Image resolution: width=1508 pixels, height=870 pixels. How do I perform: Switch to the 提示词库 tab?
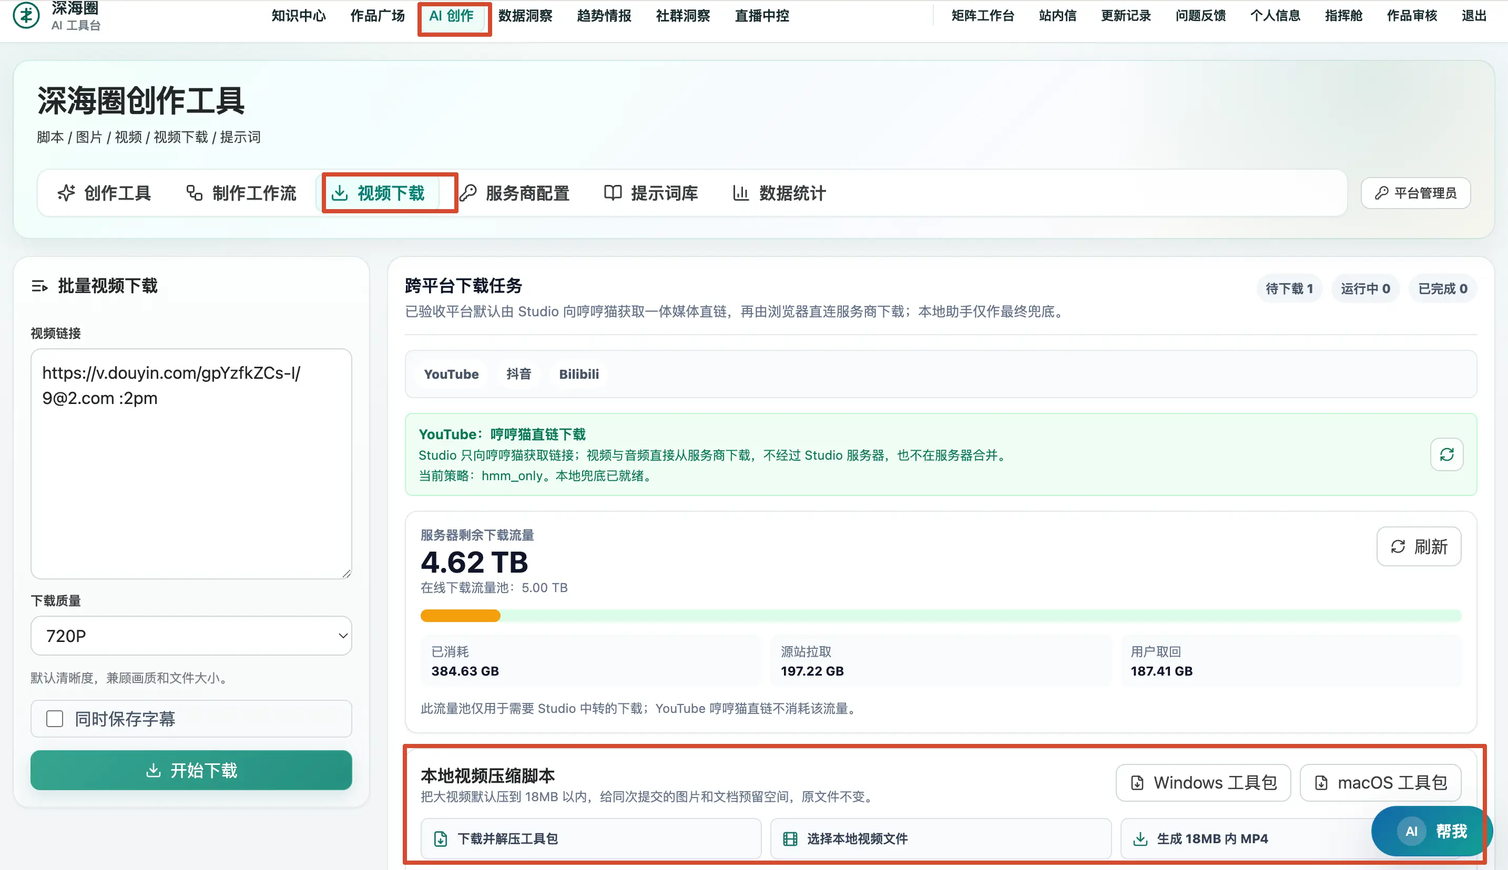651,193
